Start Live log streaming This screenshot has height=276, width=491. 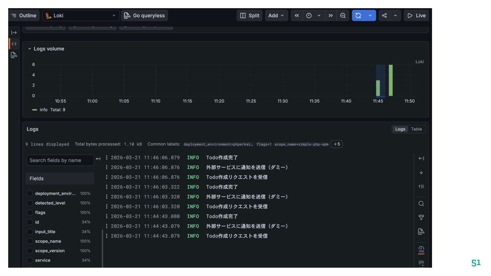(416, 16)
